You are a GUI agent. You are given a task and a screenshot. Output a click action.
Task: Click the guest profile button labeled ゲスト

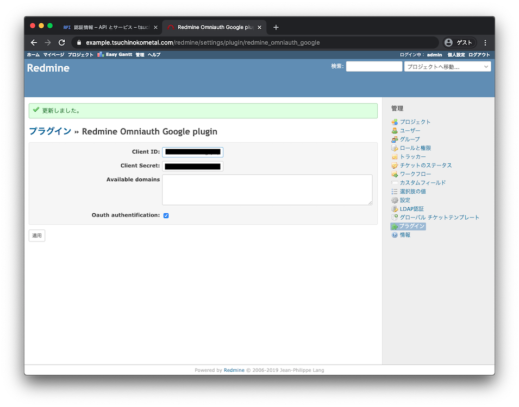pyautogui.click(x=460, y=43)
